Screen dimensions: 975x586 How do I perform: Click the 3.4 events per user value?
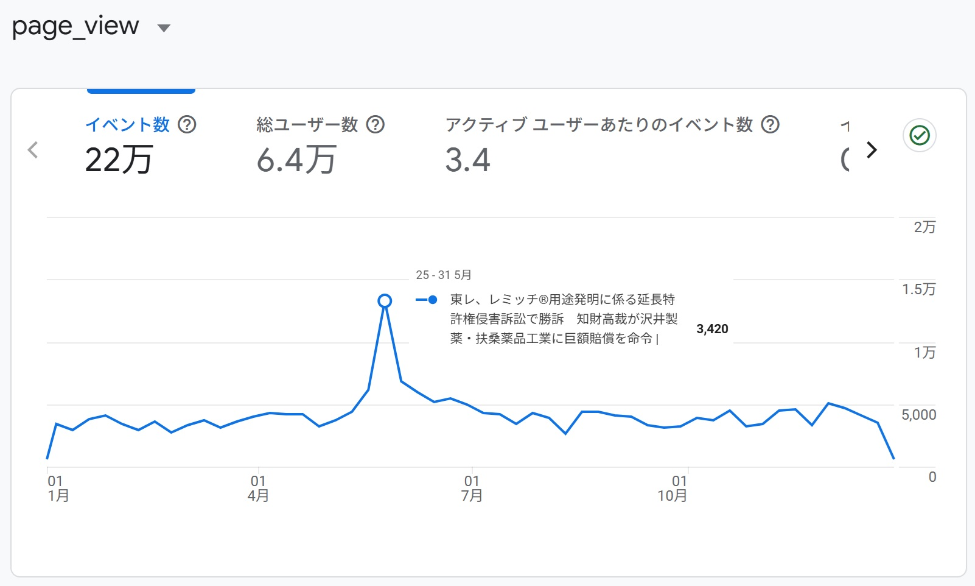pyautogui.click(x=467, y=160)
